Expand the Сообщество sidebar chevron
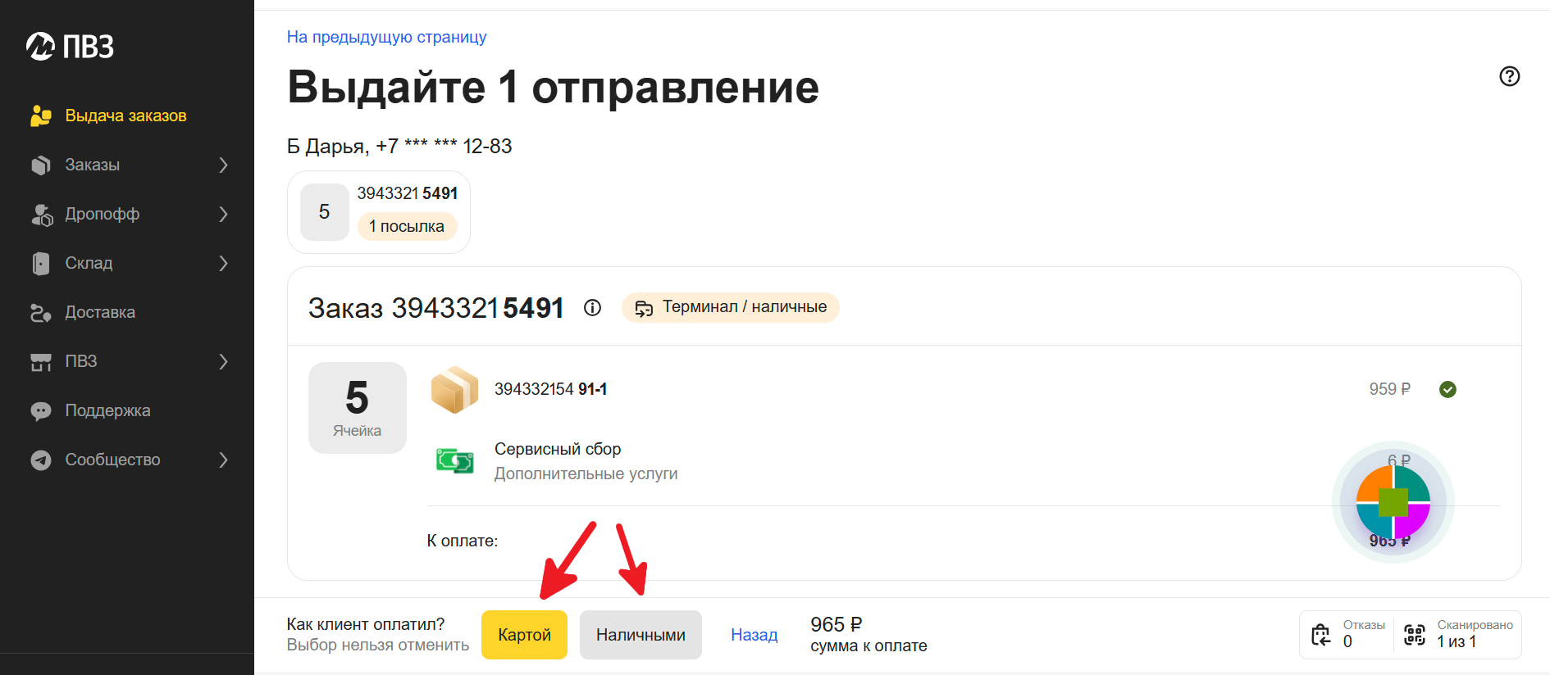This screenshot has width=1550, height=675. pos(223,460)
